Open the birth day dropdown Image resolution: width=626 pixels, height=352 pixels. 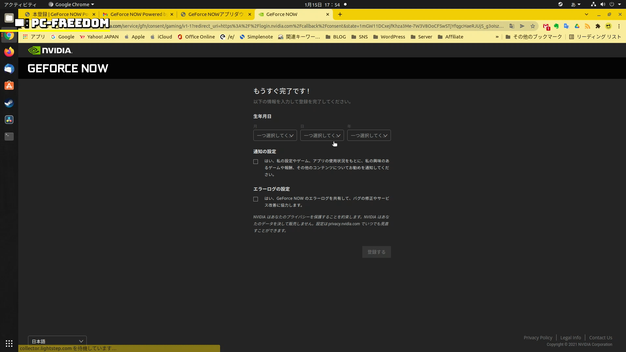322,135
